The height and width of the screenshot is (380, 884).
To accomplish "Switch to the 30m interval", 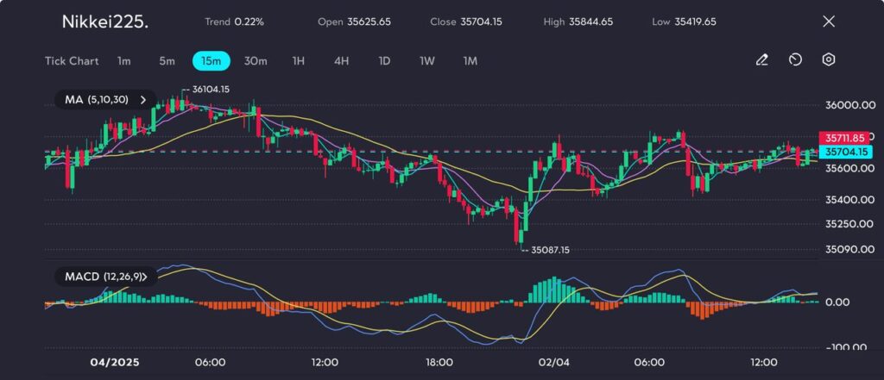I will (x=256, y=61).
